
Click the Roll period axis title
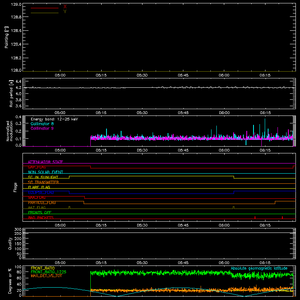click(11, 93)
